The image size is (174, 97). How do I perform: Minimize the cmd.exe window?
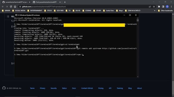pos(124,15)
